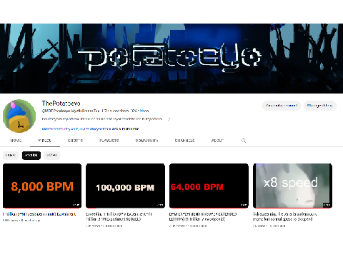View the About tab

click(x=217, y=141)
